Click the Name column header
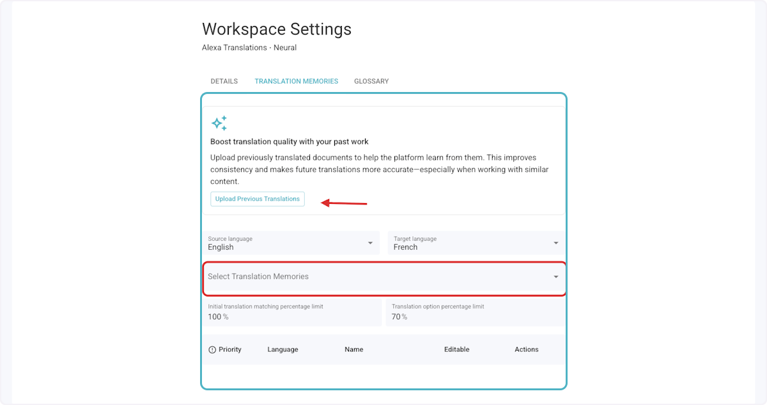 [353, 349]
